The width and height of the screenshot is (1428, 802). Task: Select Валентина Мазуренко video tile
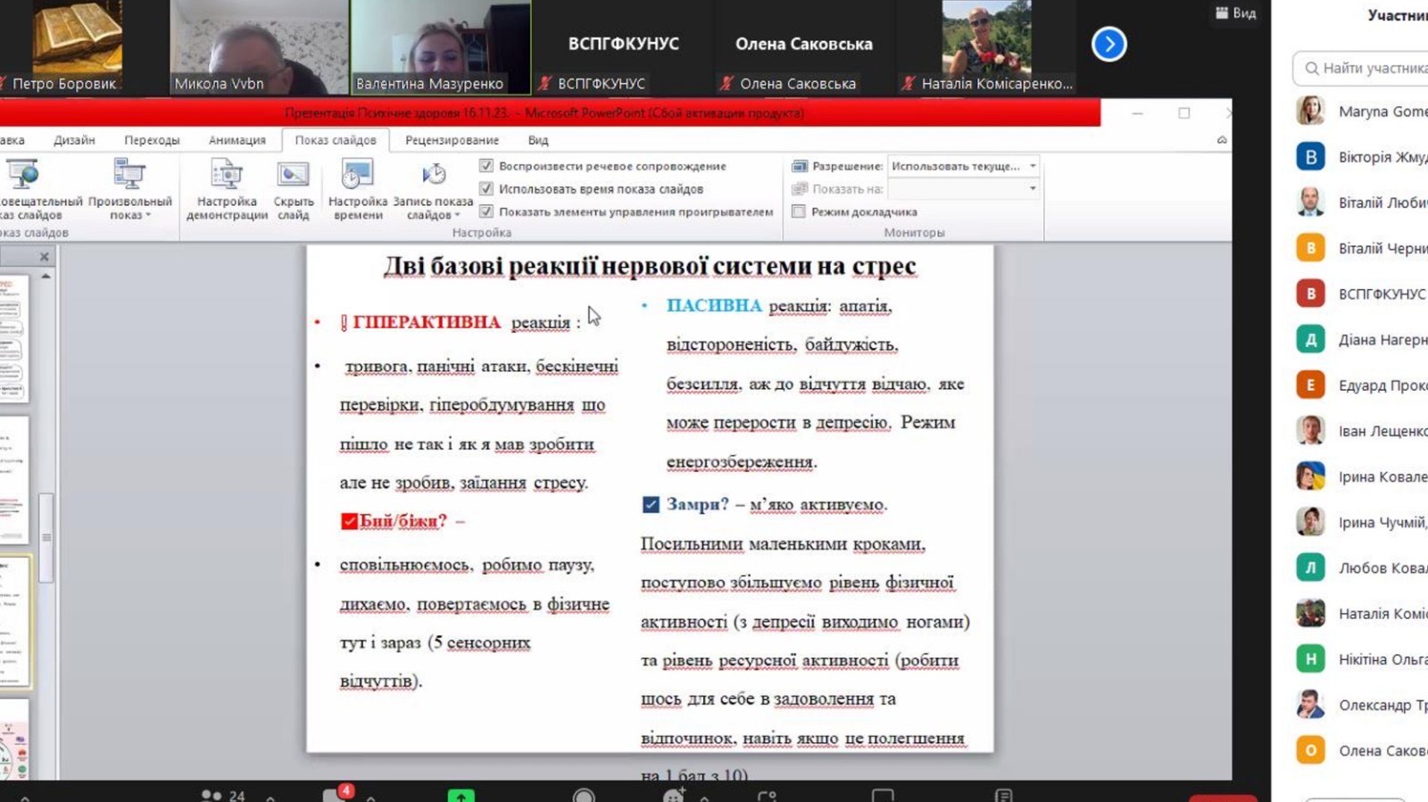441,47
